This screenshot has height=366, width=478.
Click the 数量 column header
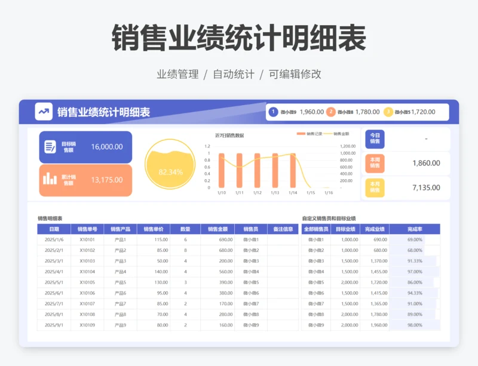click(185, 229)
